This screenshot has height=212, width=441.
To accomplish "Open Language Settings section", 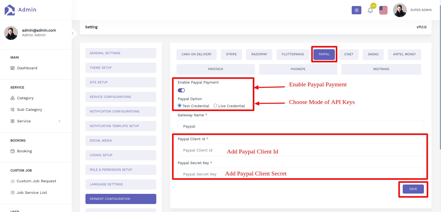I will coord(121,184).
